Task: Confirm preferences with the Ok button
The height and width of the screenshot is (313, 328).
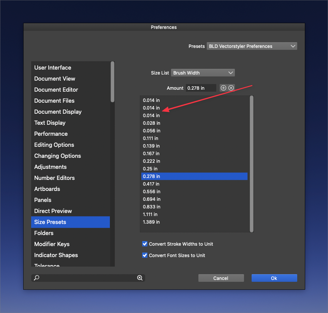Action: (274, 278)
